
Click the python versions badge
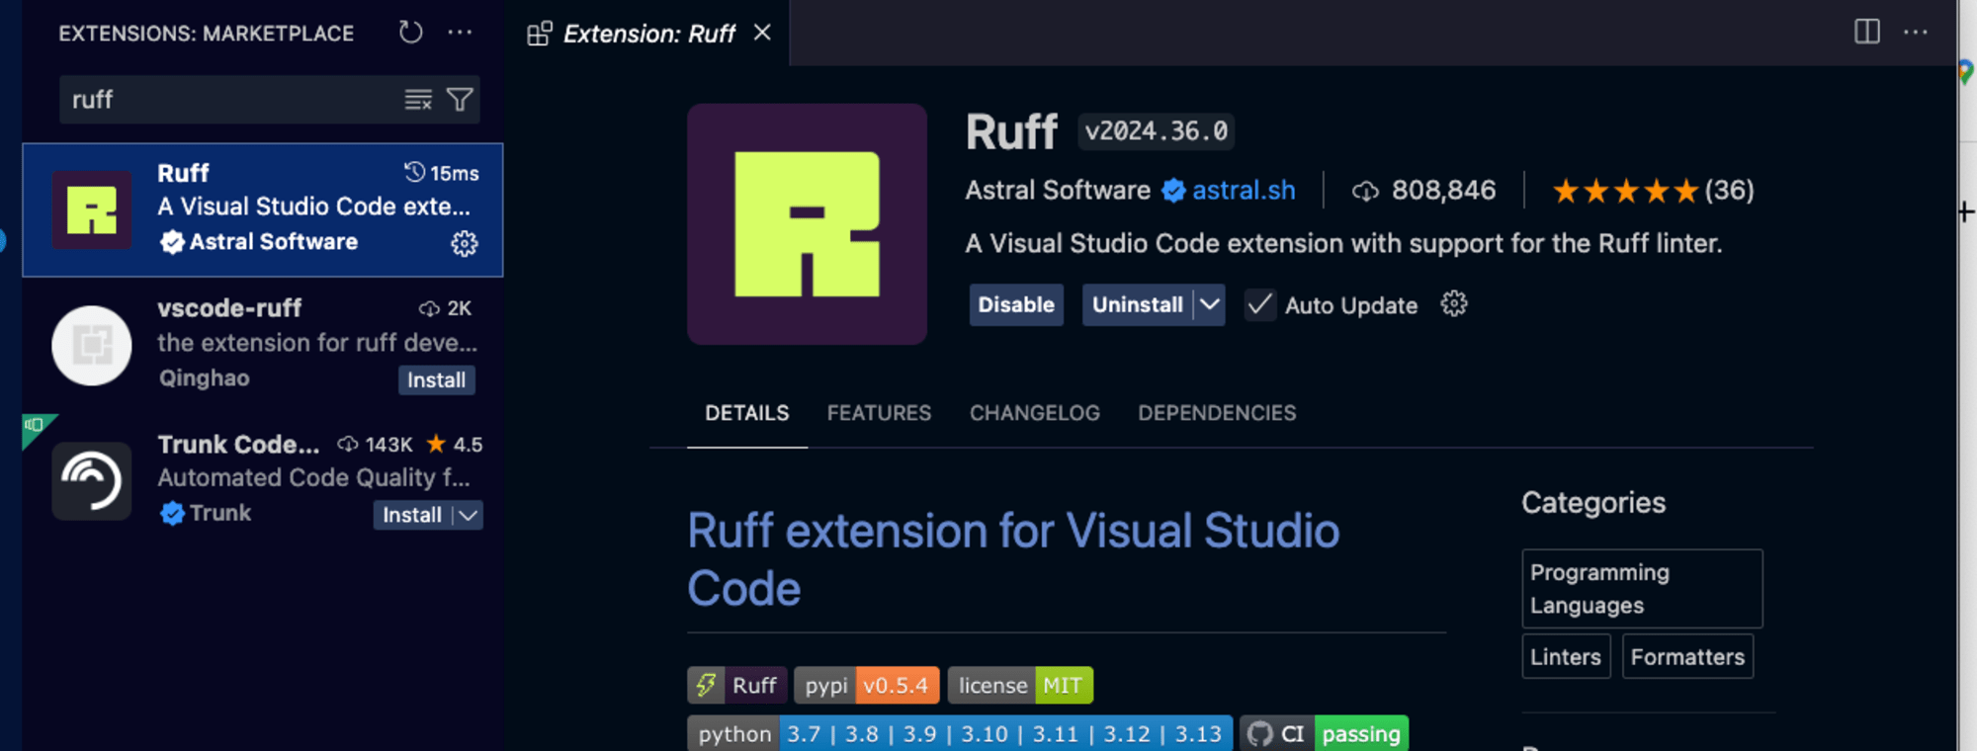pyautogui.click(x=960, y=734)
